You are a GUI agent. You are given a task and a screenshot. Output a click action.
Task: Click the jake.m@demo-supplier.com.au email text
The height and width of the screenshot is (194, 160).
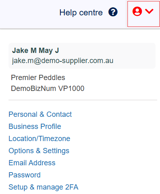tap(63, 61)
